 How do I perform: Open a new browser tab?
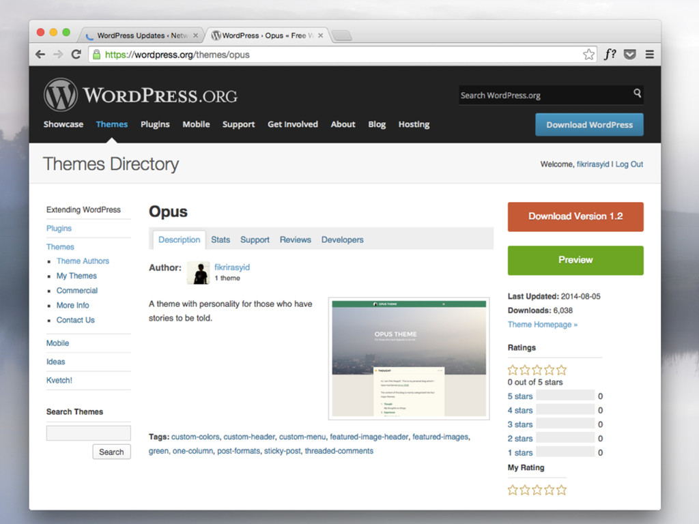click(342, 35)
